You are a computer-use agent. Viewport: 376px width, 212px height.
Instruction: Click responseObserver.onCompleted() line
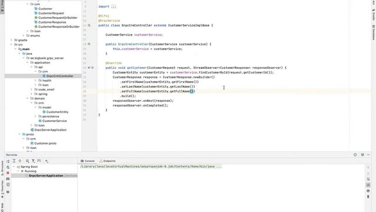click(x=140, y=105)
